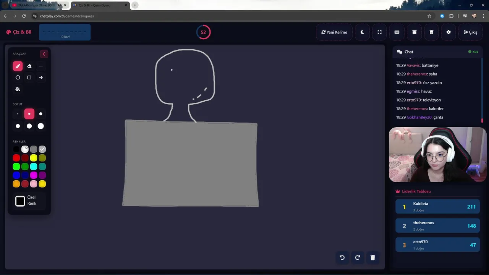The width and height of the screenshot is (489, 275).
Task: Pick the white color swatch
Action: pyautogui.click(x=25, y=149)
